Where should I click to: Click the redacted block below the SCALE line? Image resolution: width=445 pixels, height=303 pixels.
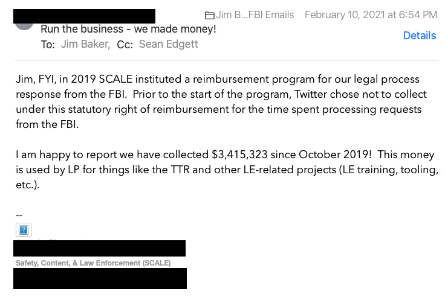[100, 278]
